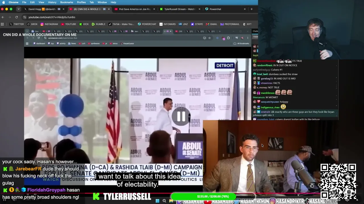Screen dimensions: 364x204
Task: Go back with Chrome's back arrow
Action: pos(3,17)
